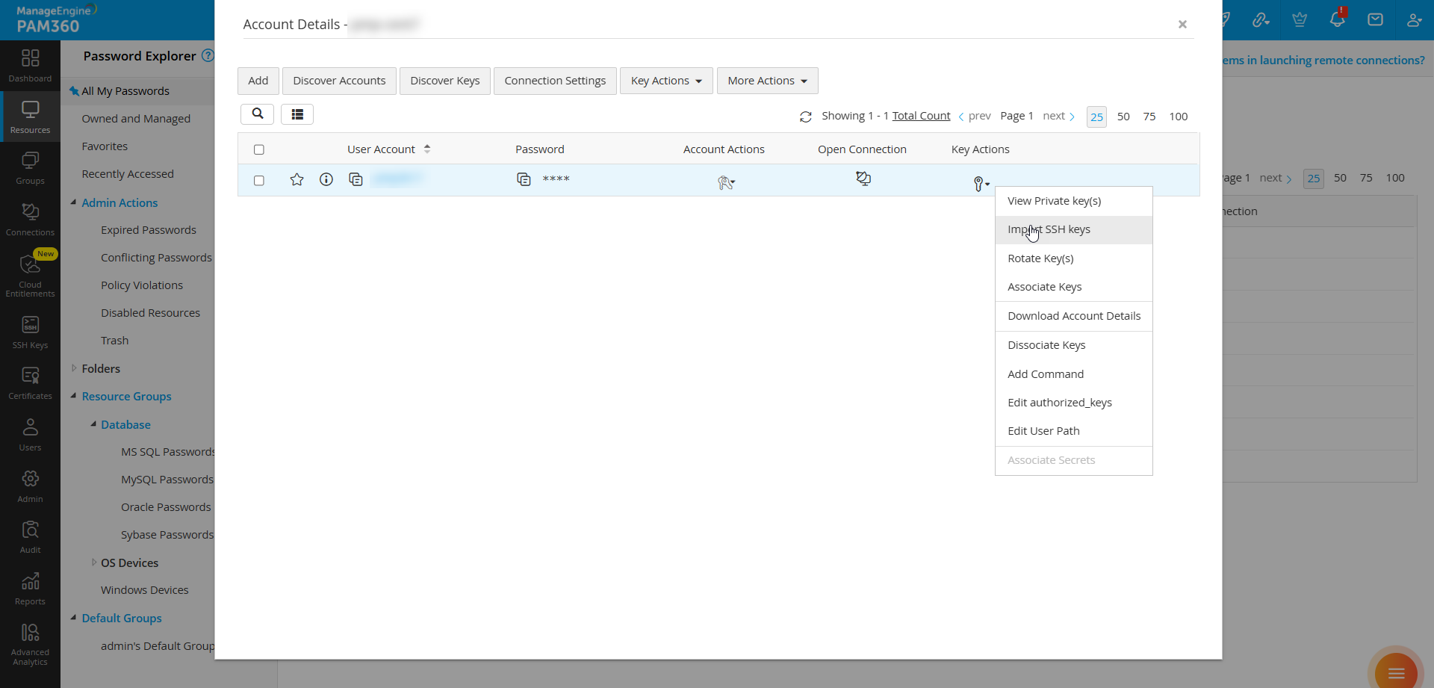Viewport: 1434px width, 688px height.
Task: Click the Discover Accounts button
Action: (339, 81)
